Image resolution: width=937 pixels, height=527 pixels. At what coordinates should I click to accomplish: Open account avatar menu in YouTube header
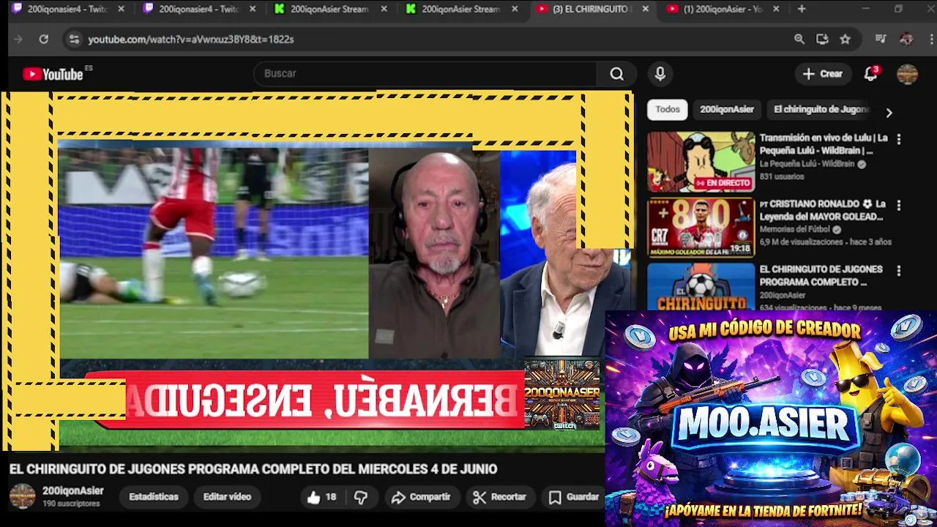point(907,74)
